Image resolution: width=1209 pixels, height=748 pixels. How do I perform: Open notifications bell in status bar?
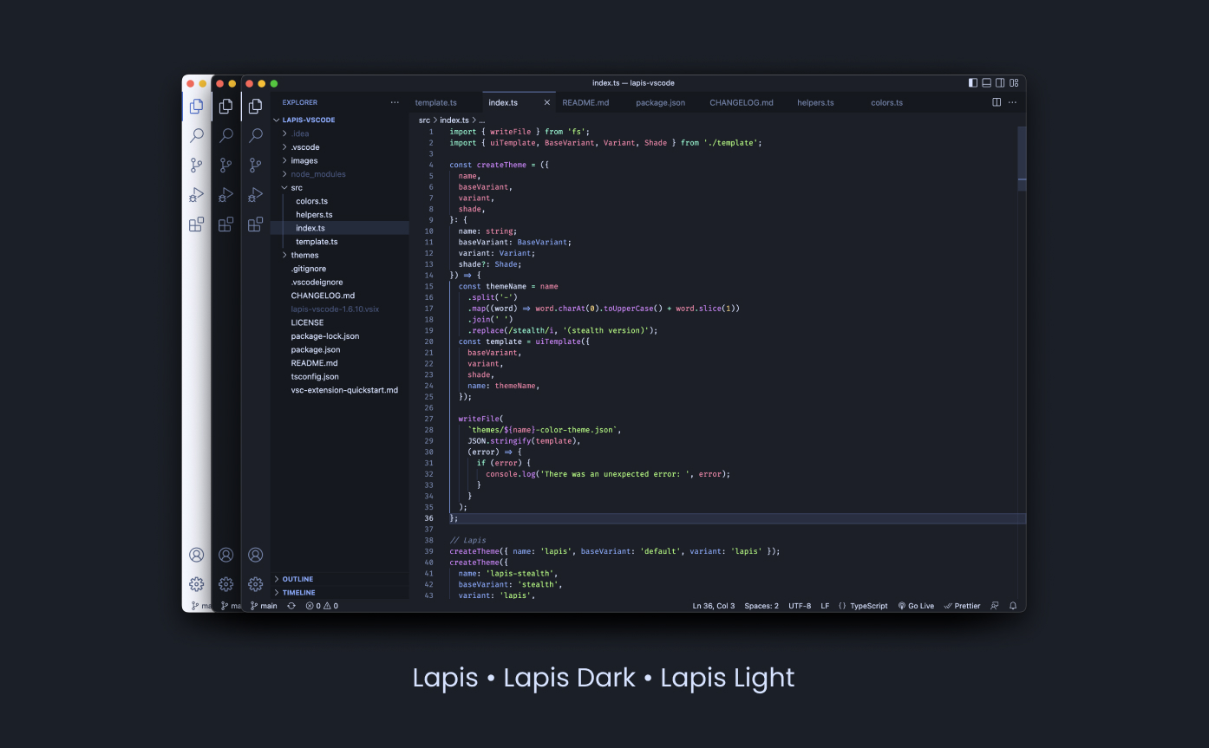pos(1013,606)
